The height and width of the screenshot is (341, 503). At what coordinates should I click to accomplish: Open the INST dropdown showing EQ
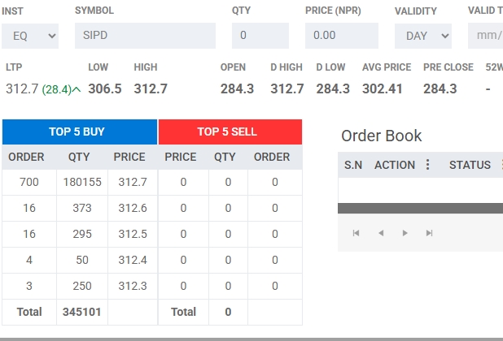pyautogui.click(x=30, y=36)
